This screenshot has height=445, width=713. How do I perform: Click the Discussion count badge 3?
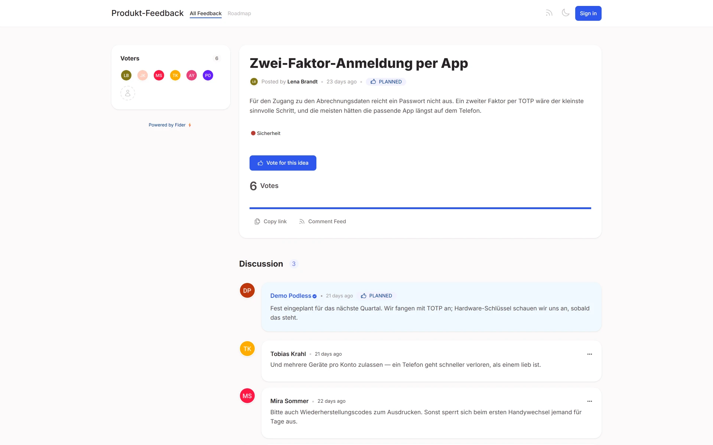pyautogui.click(x=294, y=264)
